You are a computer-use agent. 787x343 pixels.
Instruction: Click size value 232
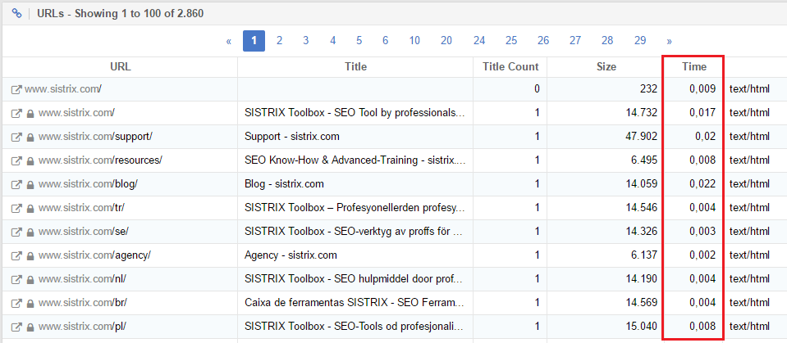click(648, 89)
